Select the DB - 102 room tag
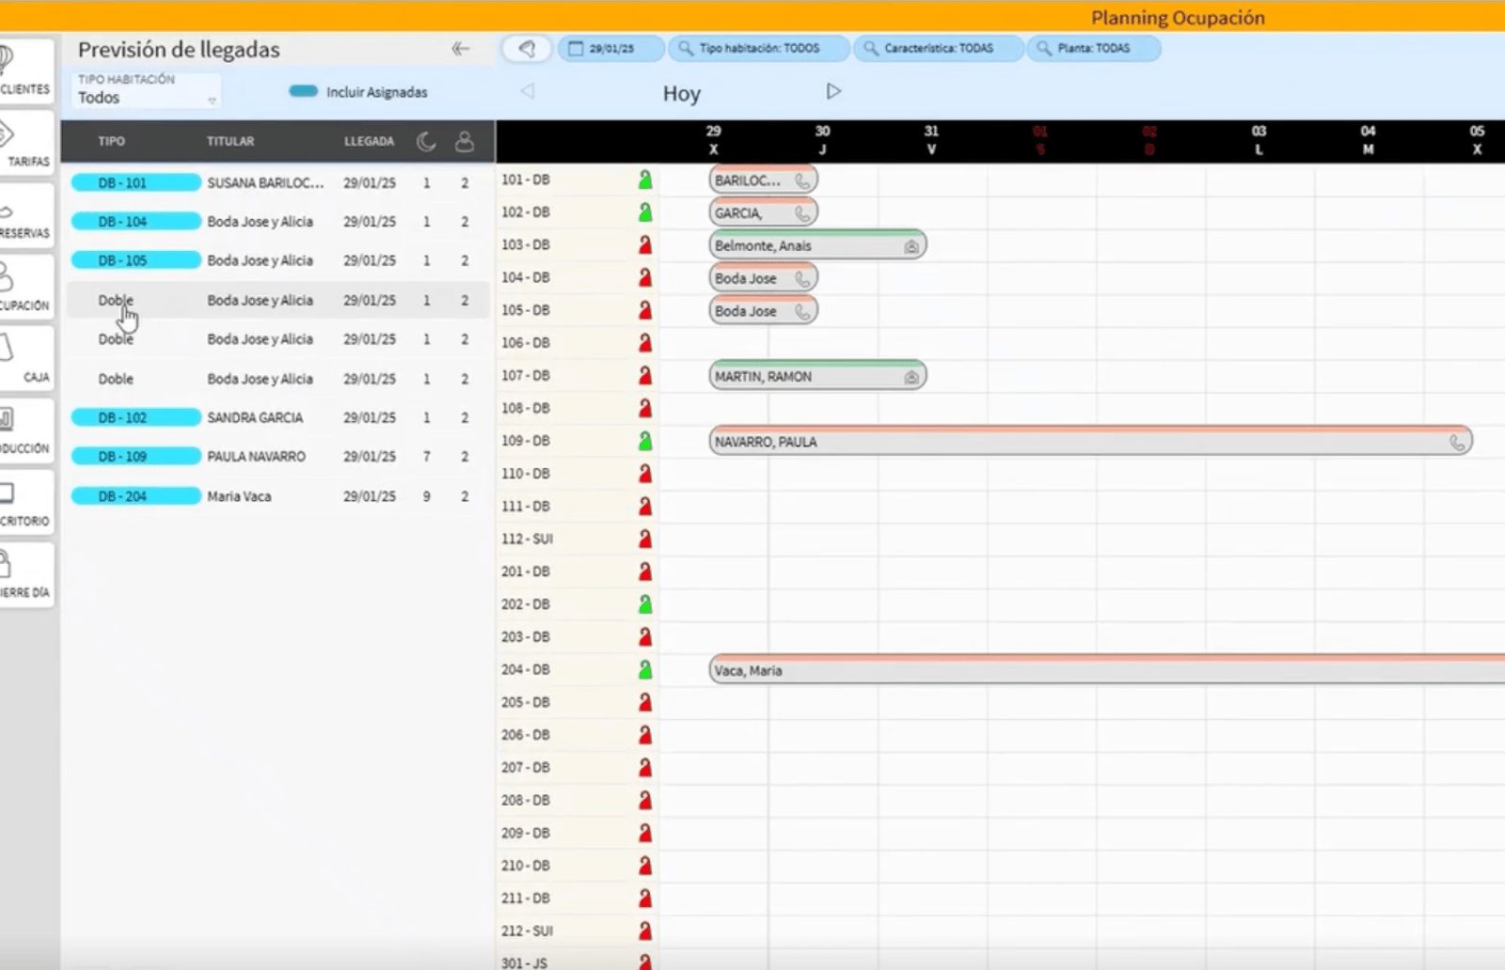Screen dimensions: 1505x970 136,417
